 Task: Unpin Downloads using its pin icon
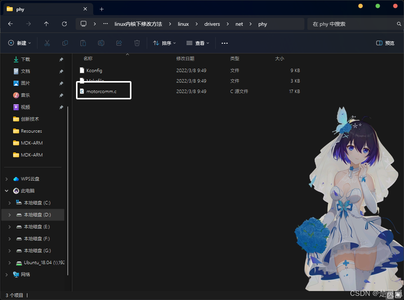61,59
